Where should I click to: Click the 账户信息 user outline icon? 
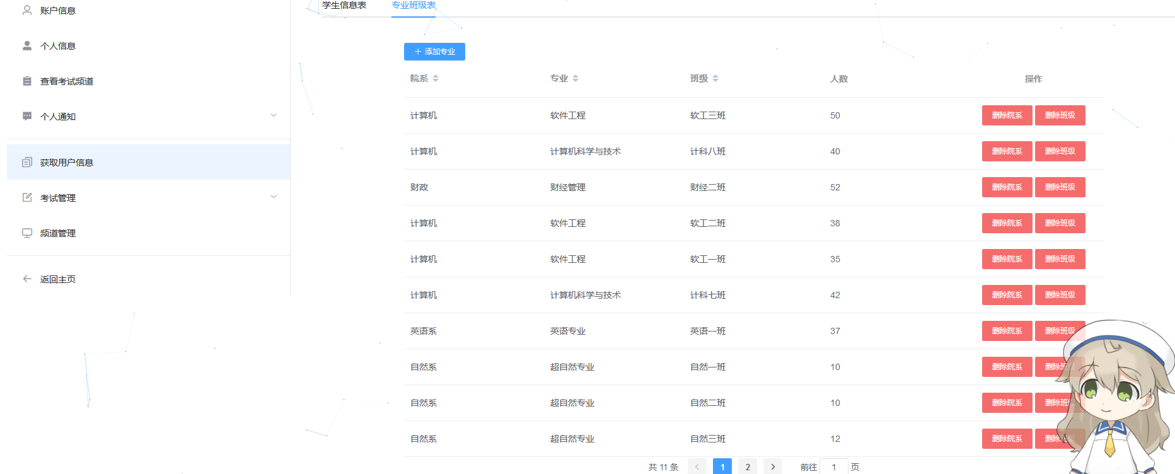tap(27, 10)
